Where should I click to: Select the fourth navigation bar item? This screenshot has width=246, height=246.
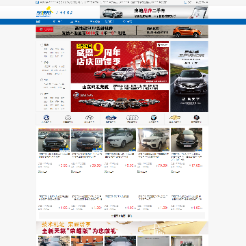click(94, 22)
